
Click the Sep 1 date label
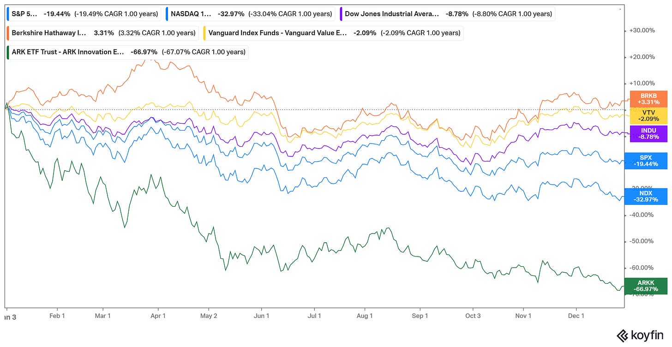[x=420, y=316]
